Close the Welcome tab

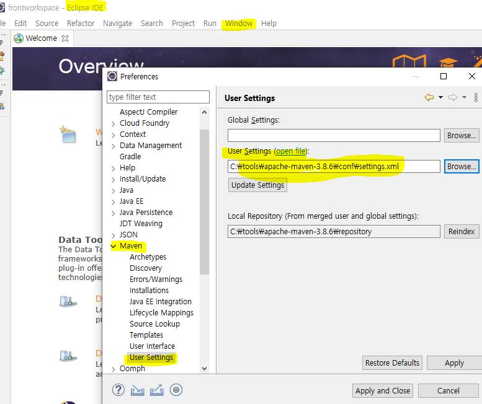[x=65, y=38]
